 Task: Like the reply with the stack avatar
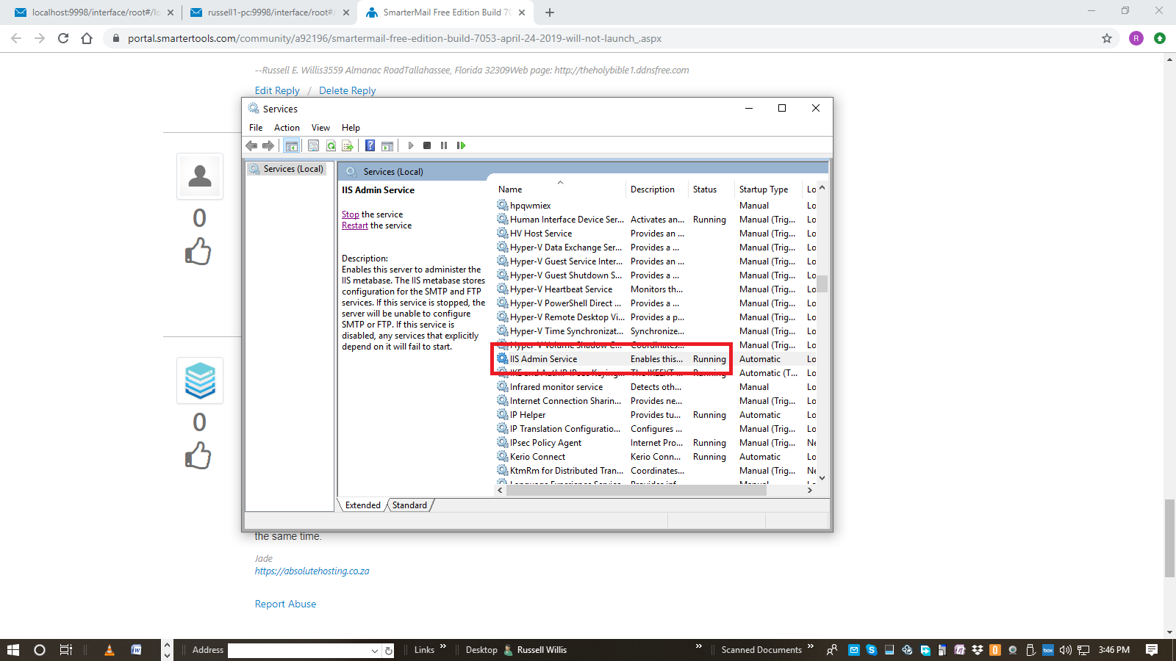point(198,456)
